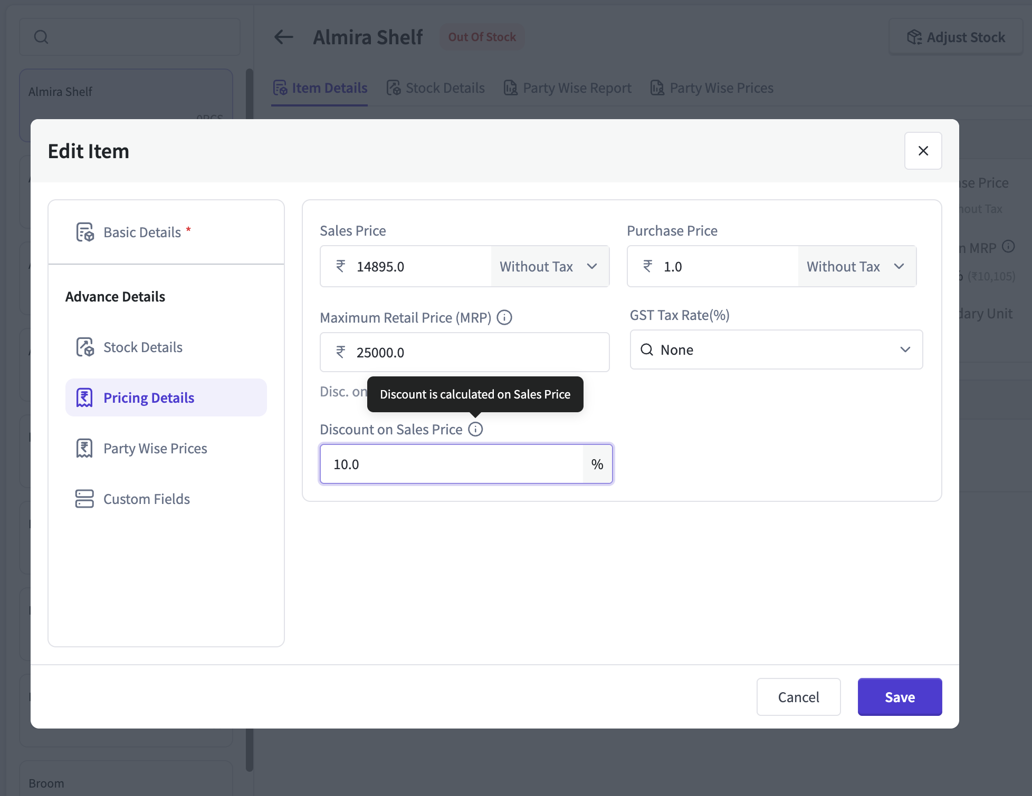Screen dimensions: 1032x796
Task: Open Sales Price Without Tax dropdown
Action: pyautogui.click(x=549, y=266)
